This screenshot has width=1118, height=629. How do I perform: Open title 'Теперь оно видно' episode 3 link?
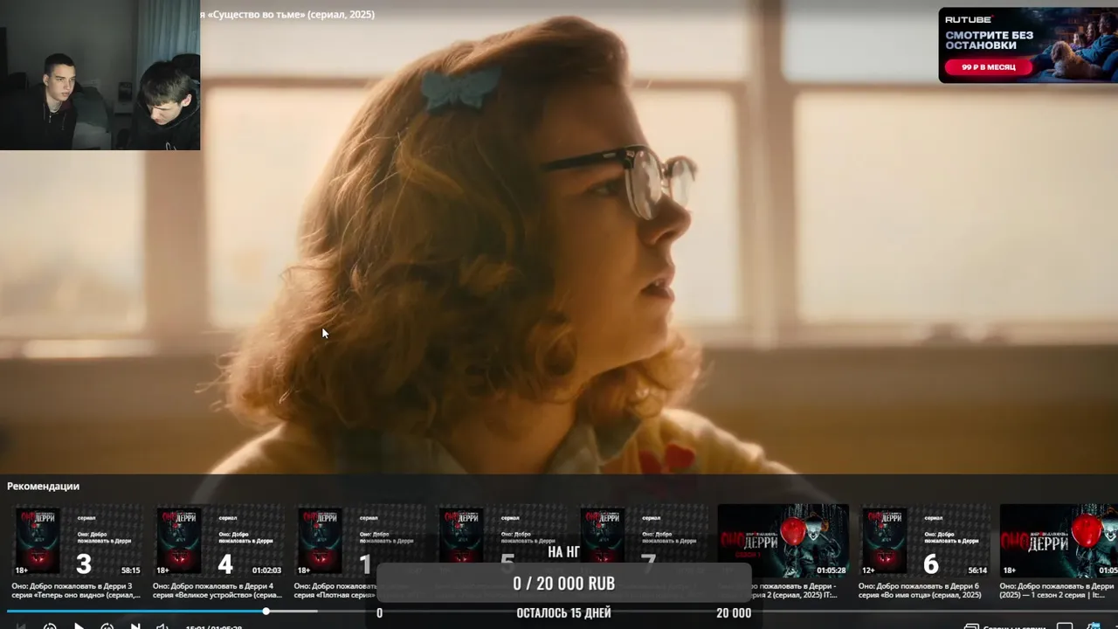(76, 591)
